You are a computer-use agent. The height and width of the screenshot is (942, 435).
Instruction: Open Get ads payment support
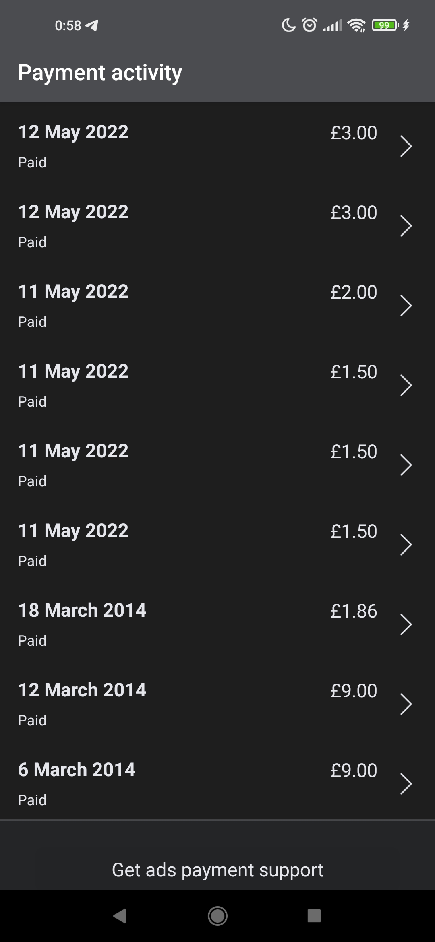[x=217, y=870]
